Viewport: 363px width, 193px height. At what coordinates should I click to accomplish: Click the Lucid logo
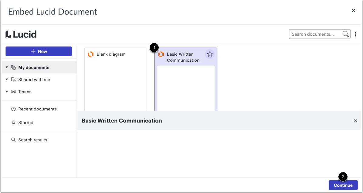pyautogui.click(x=21, y=34)
